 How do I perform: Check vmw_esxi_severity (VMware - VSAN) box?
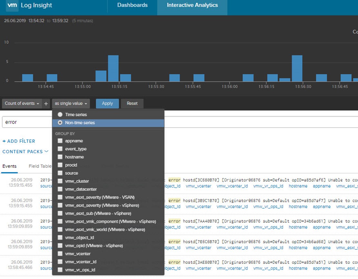[60, 197]
